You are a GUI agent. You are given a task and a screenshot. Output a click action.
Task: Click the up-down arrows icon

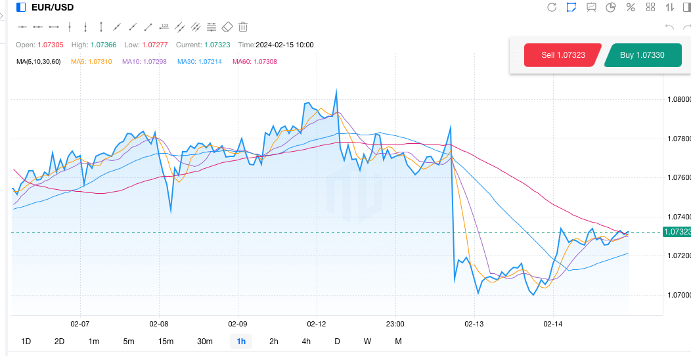[x=670, y=7]
